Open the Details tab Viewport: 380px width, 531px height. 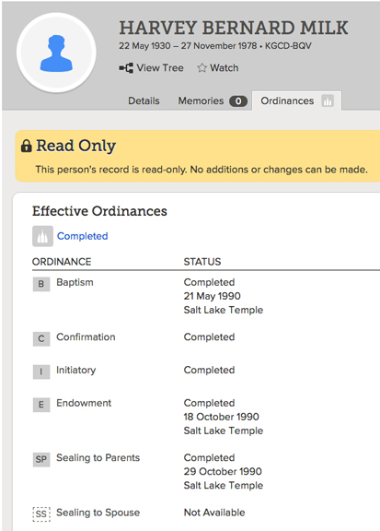144,100
